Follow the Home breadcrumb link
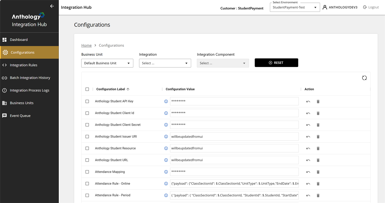 point(86,45)
